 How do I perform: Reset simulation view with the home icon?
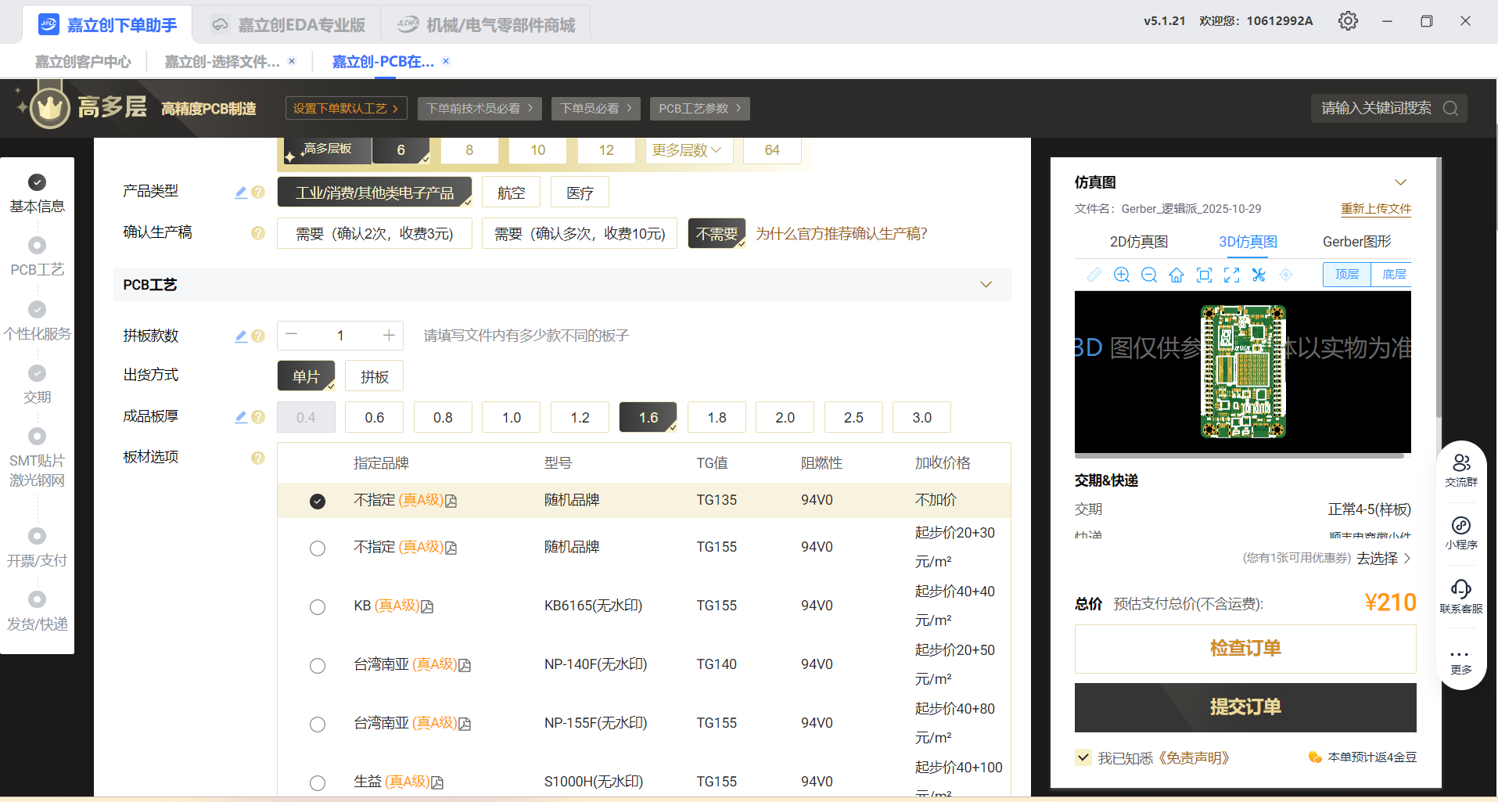pyautogui.click(x=1176, y=275)
